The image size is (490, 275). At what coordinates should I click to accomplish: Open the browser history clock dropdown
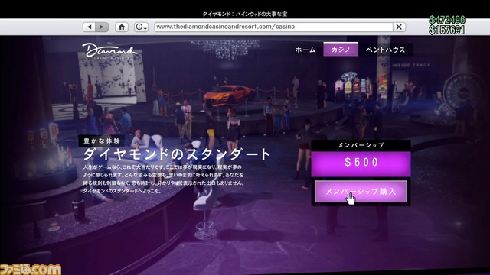pos(141,27)
